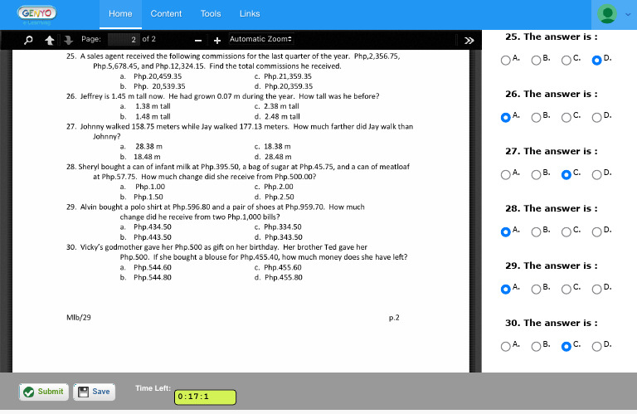Save the current answers

coord(95,392)
